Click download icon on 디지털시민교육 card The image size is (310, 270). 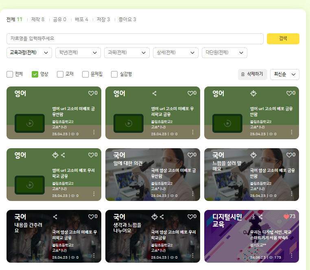253,217
